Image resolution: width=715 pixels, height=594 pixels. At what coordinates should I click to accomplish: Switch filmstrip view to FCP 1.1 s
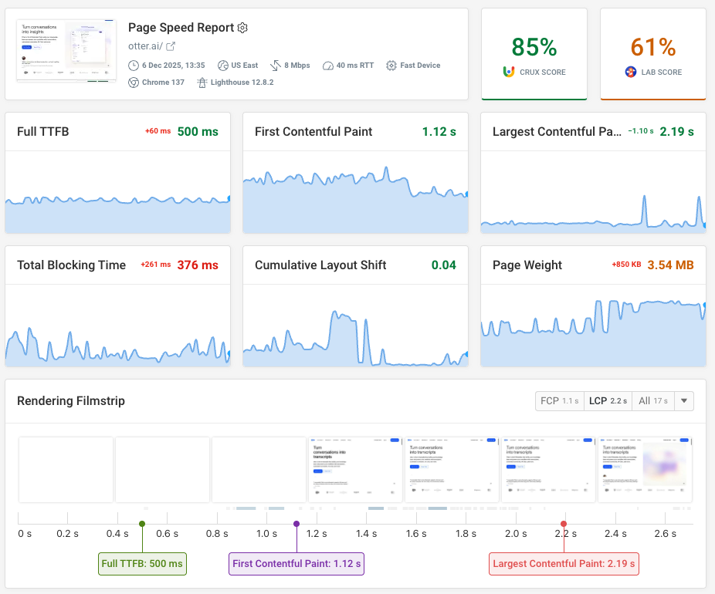(x=559, y=401)
